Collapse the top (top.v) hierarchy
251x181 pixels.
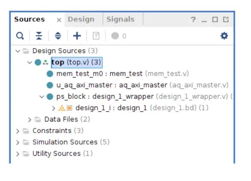pyautogui.click(x=30, y=62)
